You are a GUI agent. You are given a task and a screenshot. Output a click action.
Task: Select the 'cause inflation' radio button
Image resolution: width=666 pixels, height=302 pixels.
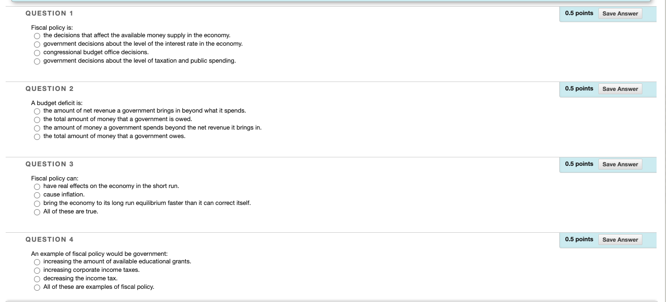37,195
